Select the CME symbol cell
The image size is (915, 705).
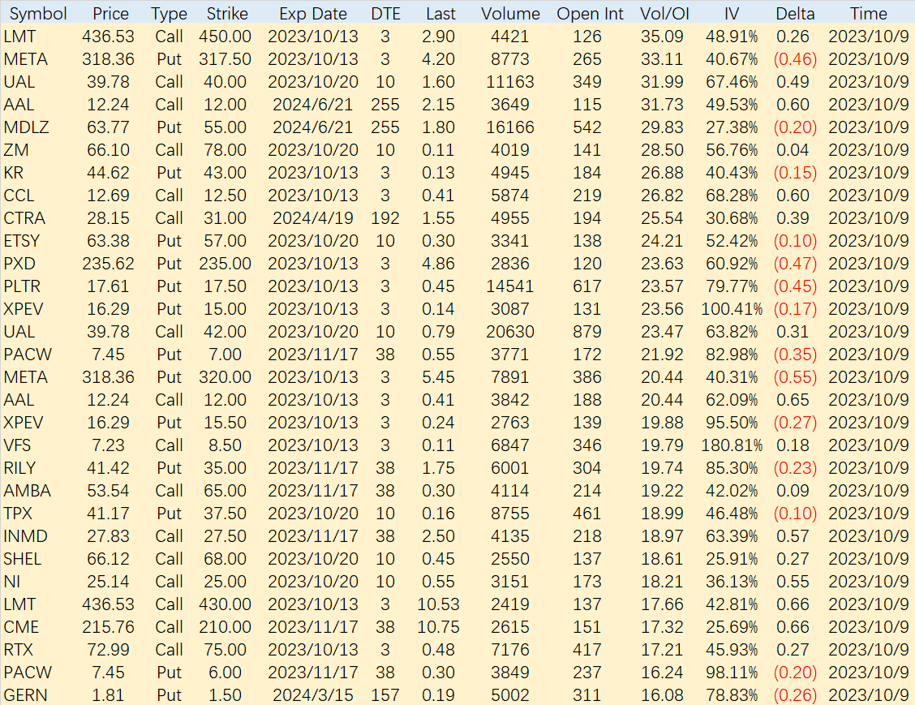(x=21, y=627)
